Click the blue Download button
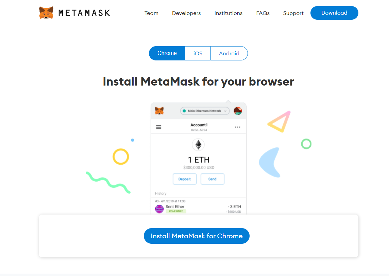Viewport: 389px width, 276px height. pos(334,13)
